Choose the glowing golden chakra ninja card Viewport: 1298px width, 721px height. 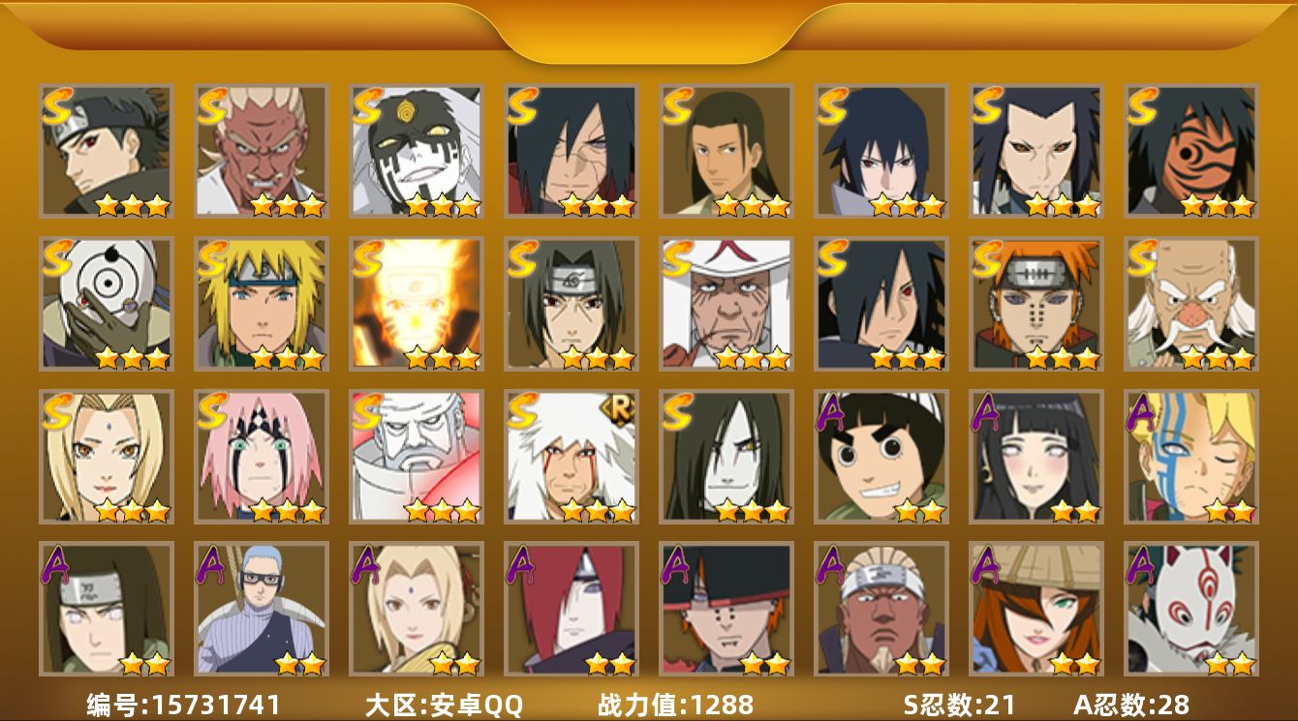(416, 304)
